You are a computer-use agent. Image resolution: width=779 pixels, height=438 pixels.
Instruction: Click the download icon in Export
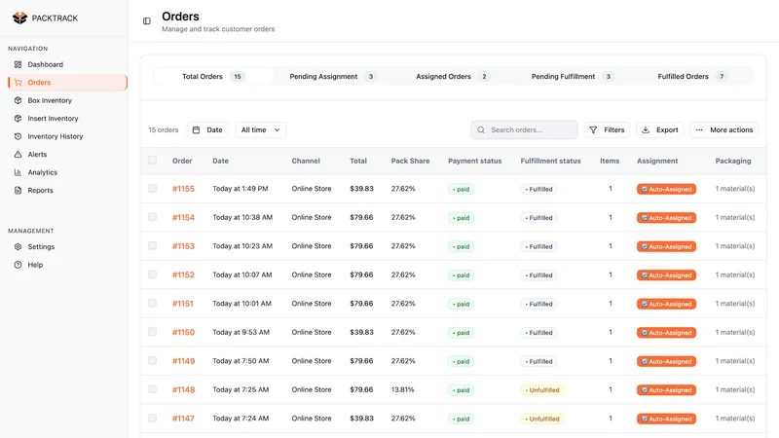pos(646,129)
